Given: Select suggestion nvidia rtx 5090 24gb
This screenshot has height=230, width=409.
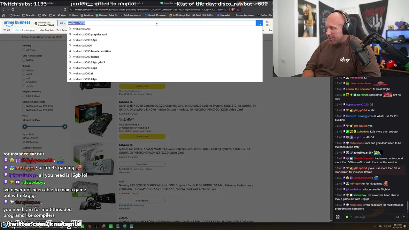Looking at the screenshot, I should point(85,79).
